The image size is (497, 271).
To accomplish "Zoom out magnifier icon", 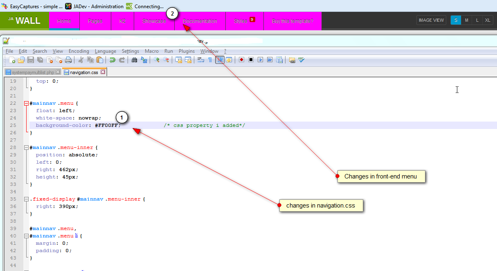I will [166, 60].
